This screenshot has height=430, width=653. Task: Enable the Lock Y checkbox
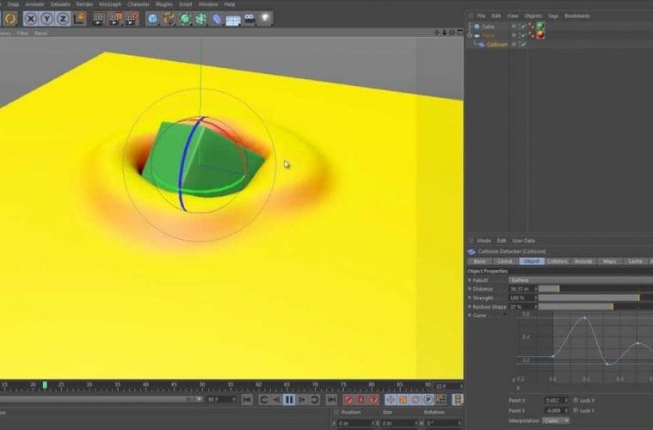point(576,411)
